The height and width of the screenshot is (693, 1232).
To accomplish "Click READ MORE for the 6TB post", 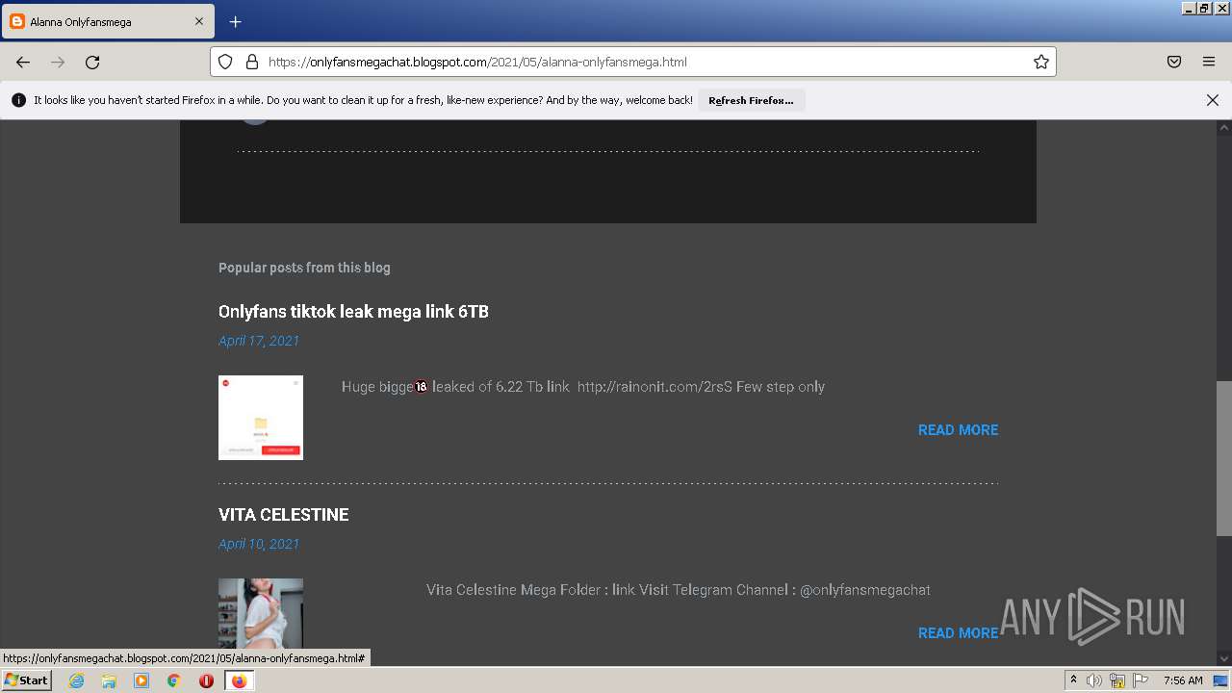I will point(958,430).
